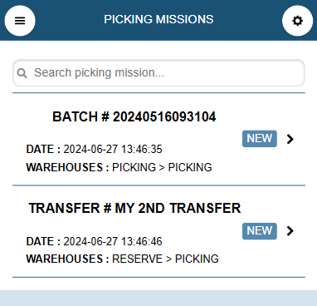Click the DATE label in the transfer mission
This screenshot has width=317, height=306.
[x=43, y=241]
